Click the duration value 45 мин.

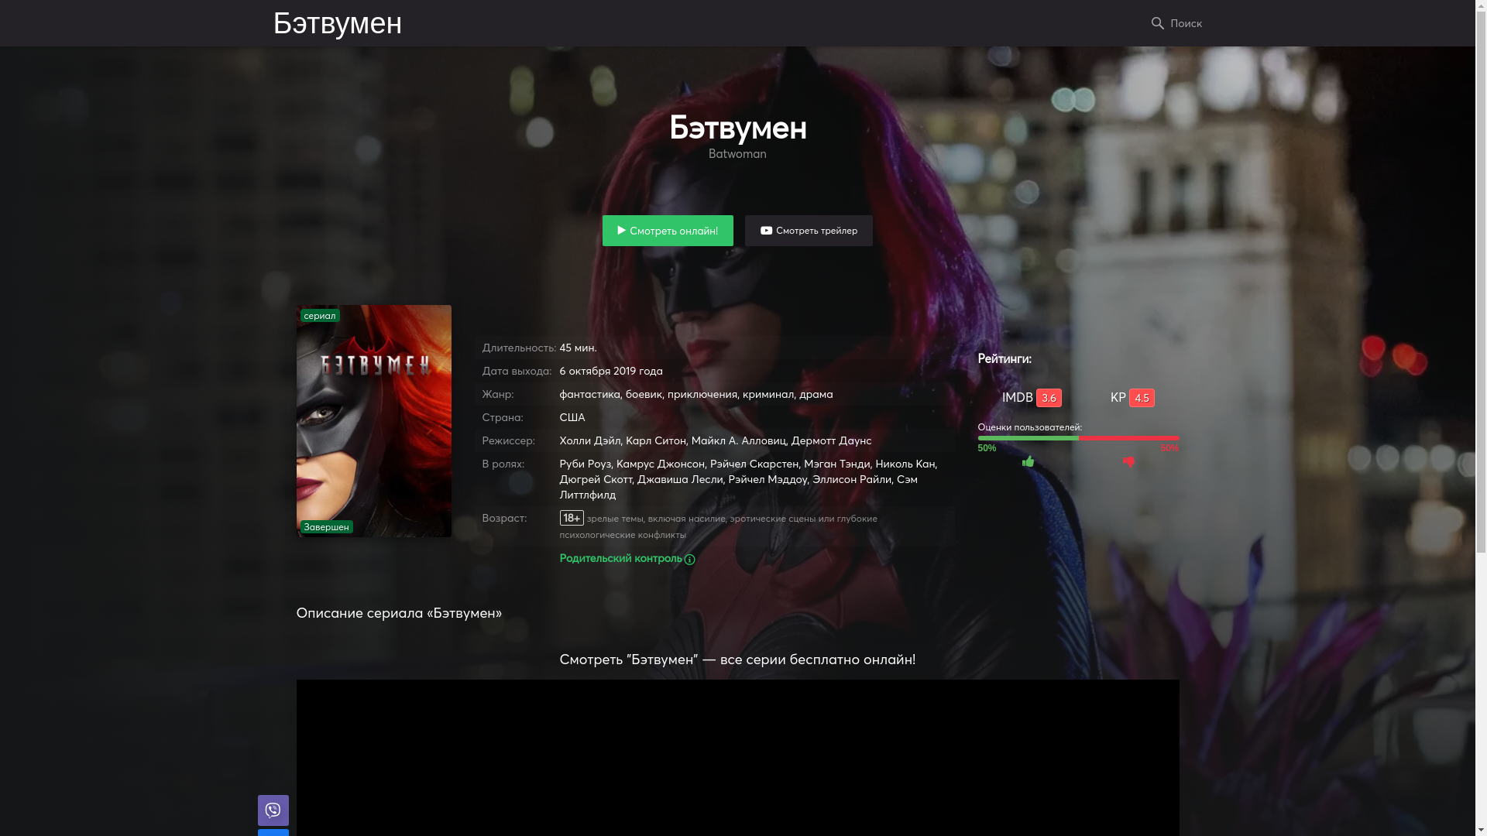coord(578,348)
